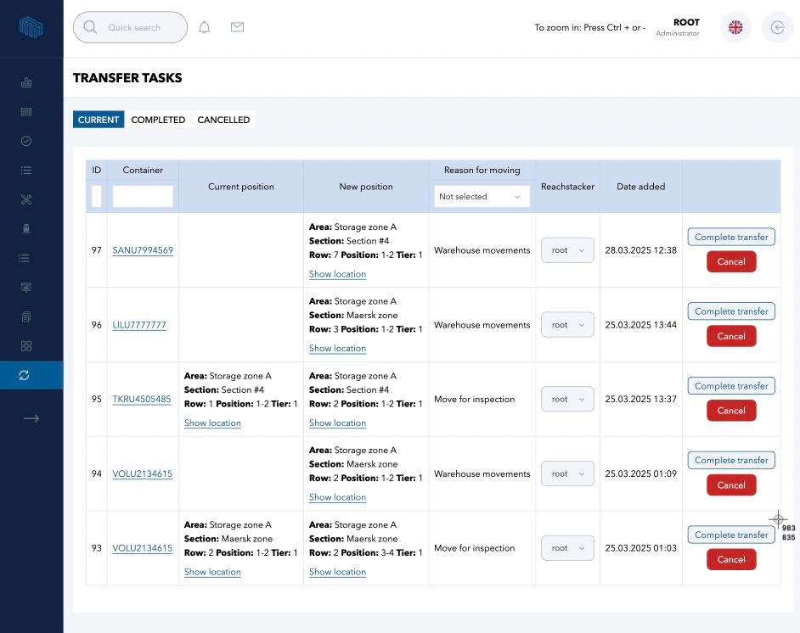The image size is (800, 633).
Task: Log out with the arrow-circle icon
Action: point(777,27)
